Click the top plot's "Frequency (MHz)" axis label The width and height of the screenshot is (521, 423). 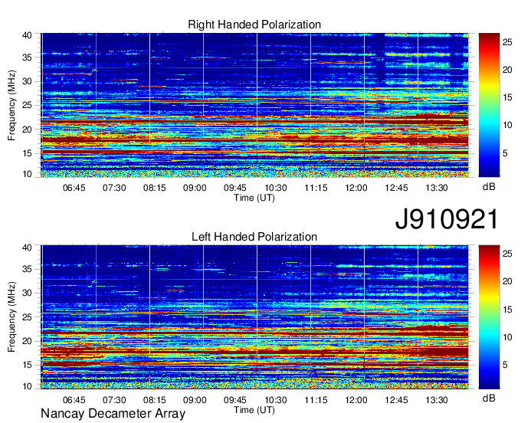click(x=11, y=105)
